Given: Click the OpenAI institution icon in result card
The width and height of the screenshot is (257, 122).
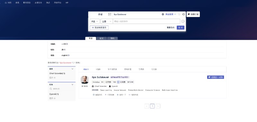Looking at the screenshot, I should (110, 86).
